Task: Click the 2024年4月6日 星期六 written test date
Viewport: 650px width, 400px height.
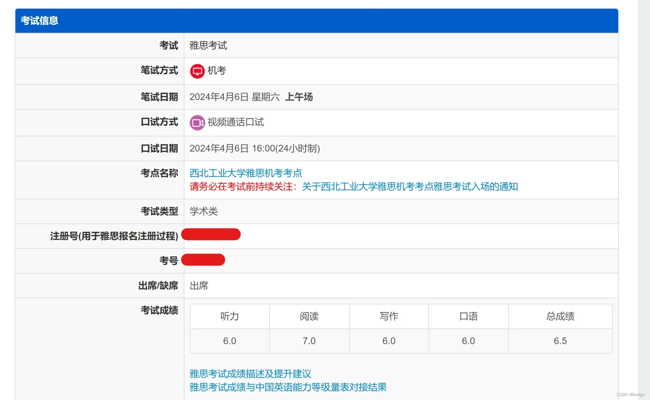Action: (x=235, y=97)
